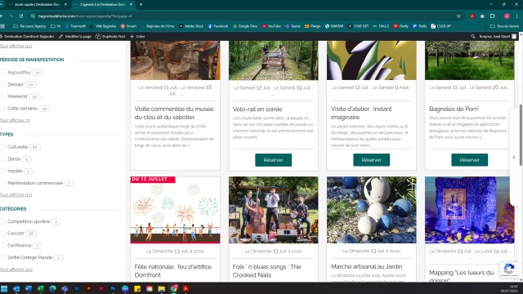Open the Tous les favoris bookmarks folder
The width and height of the screenshot is (523, 294).
tap(505, 26)
